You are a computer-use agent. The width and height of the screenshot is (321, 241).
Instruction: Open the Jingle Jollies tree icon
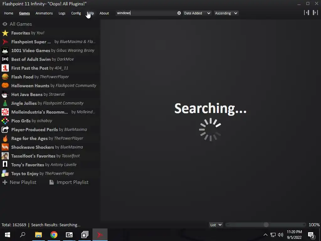[x=5, y=103]
